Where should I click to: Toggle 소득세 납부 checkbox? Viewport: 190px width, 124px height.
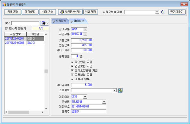point(72,79)
